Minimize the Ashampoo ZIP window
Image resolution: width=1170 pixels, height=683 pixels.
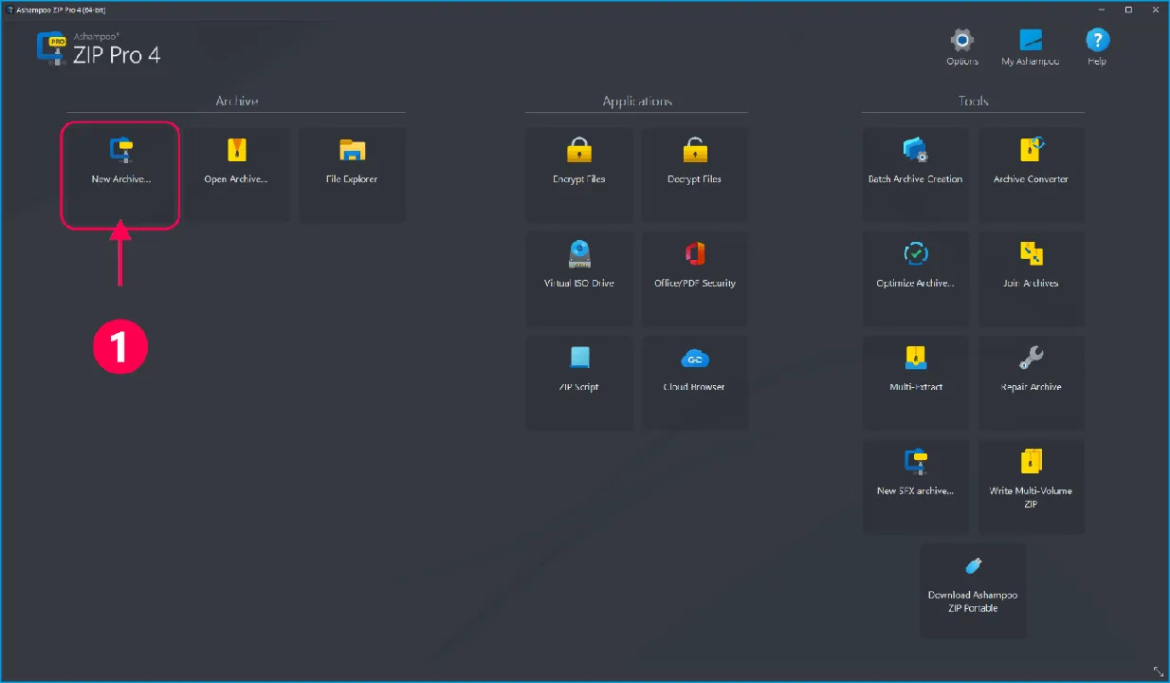pyautogui.click(x=1103, y=9)
